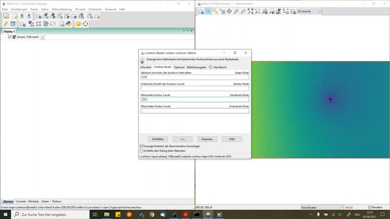The image size is (390, 219).
Task: Open the load workspace icon with up arrow
Action: coord(22,16)
